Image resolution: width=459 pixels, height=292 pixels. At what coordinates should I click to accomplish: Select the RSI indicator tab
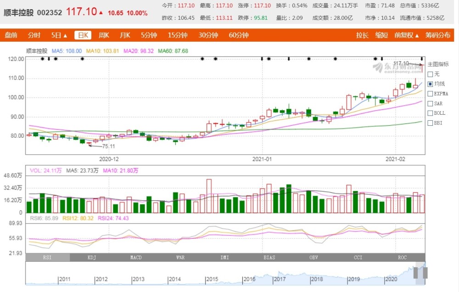coord(47,258)
